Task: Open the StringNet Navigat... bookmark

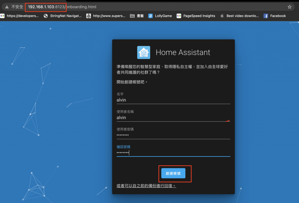Action: (62, 16)
